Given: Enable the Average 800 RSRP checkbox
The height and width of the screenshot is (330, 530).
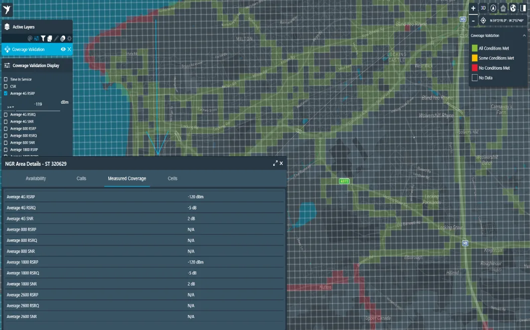Looking at the screenshot, I should click(6, 129).
